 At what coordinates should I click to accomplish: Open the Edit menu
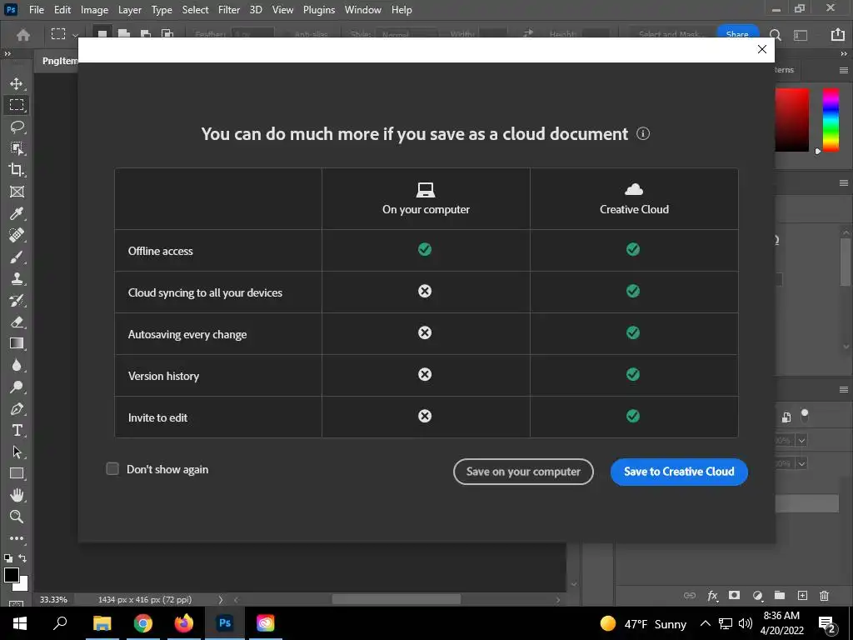pos(62,10)
